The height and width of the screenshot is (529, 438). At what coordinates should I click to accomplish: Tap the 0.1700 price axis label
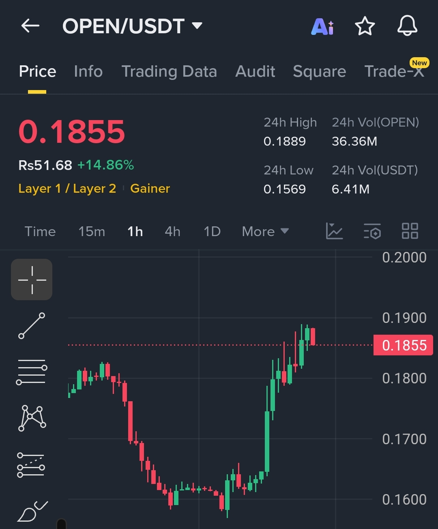point(404,439)
